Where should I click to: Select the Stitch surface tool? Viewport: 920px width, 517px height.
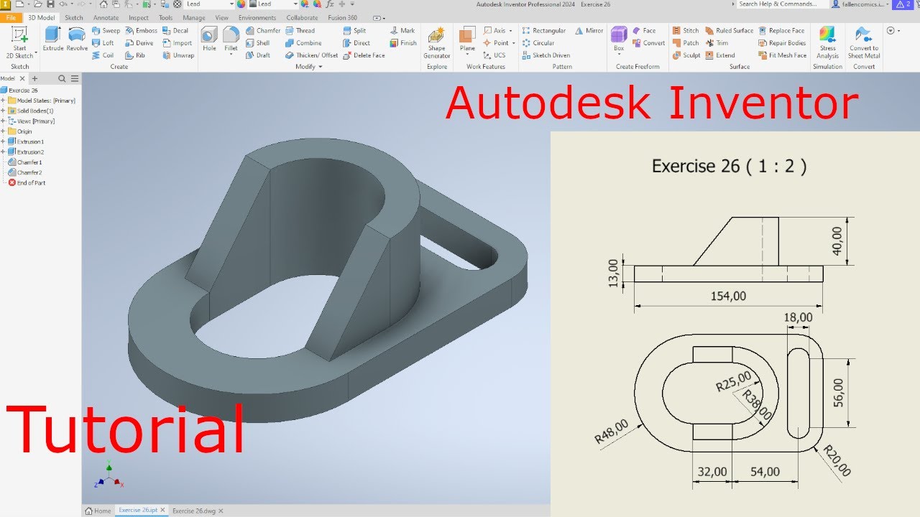pyautogui.click(x=686, y=31)
